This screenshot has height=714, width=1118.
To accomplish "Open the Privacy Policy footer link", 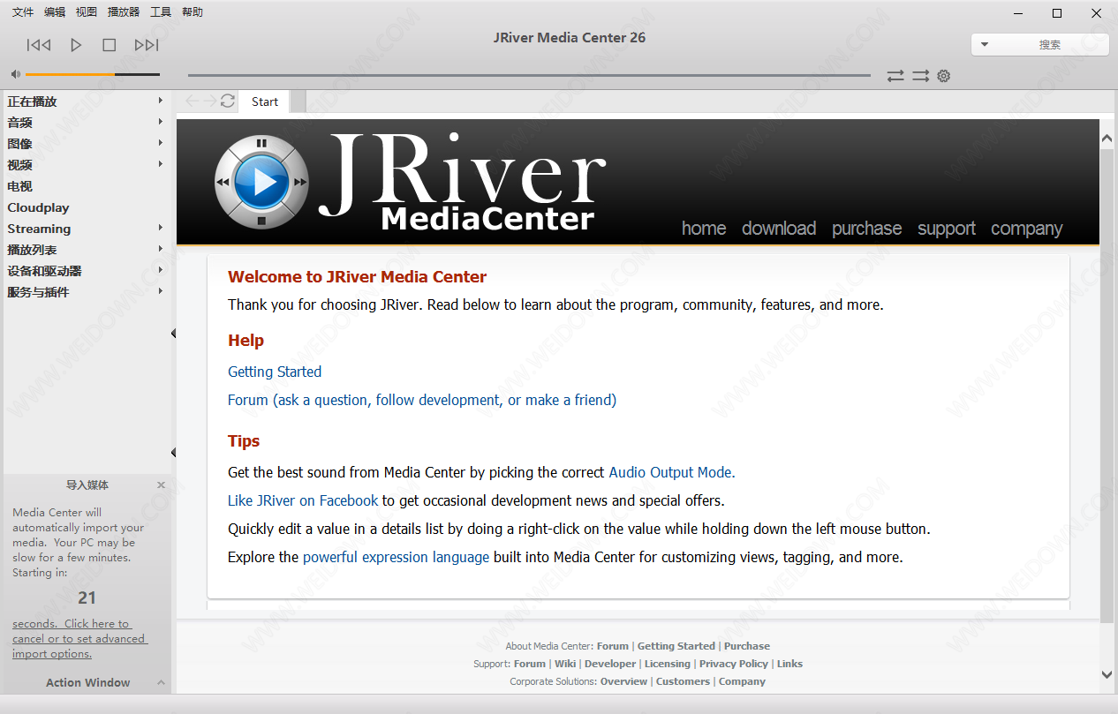I will point(734,664).
